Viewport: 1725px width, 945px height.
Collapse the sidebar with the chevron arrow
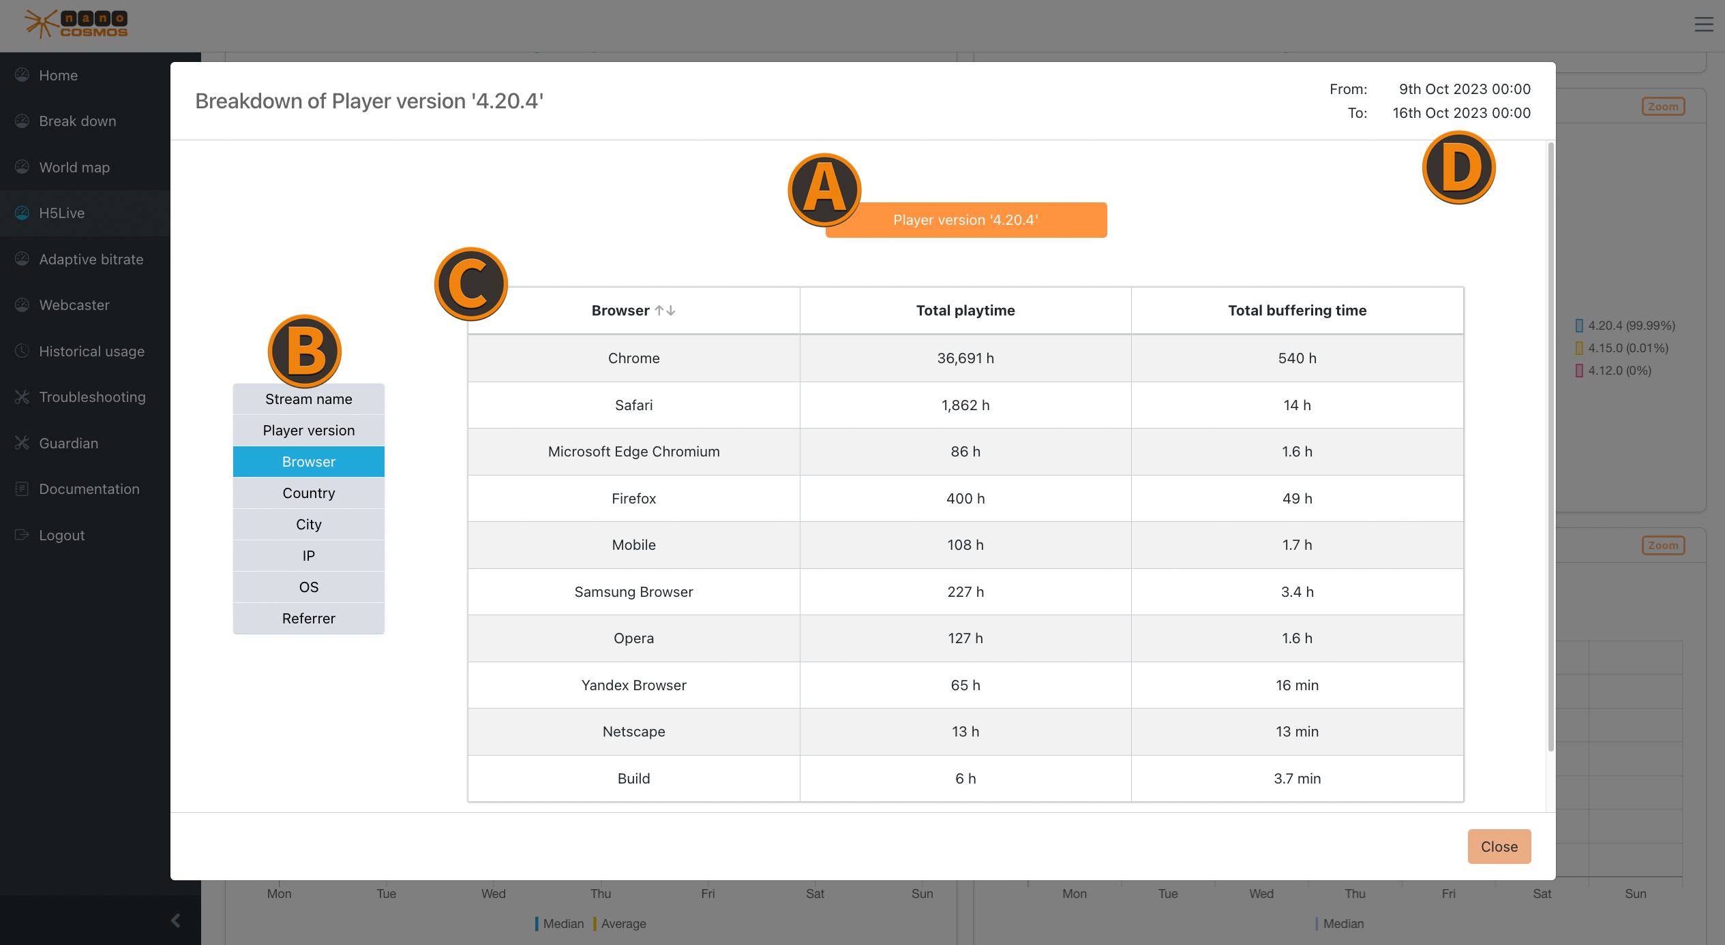tap(176, 920)
